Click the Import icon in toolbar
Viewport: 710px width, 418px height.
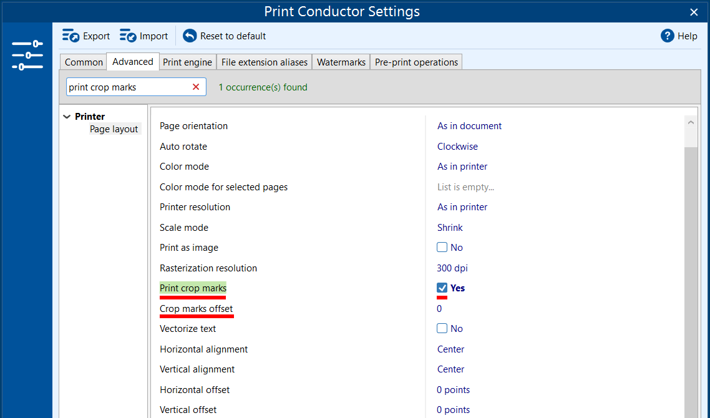click(128, 36)
